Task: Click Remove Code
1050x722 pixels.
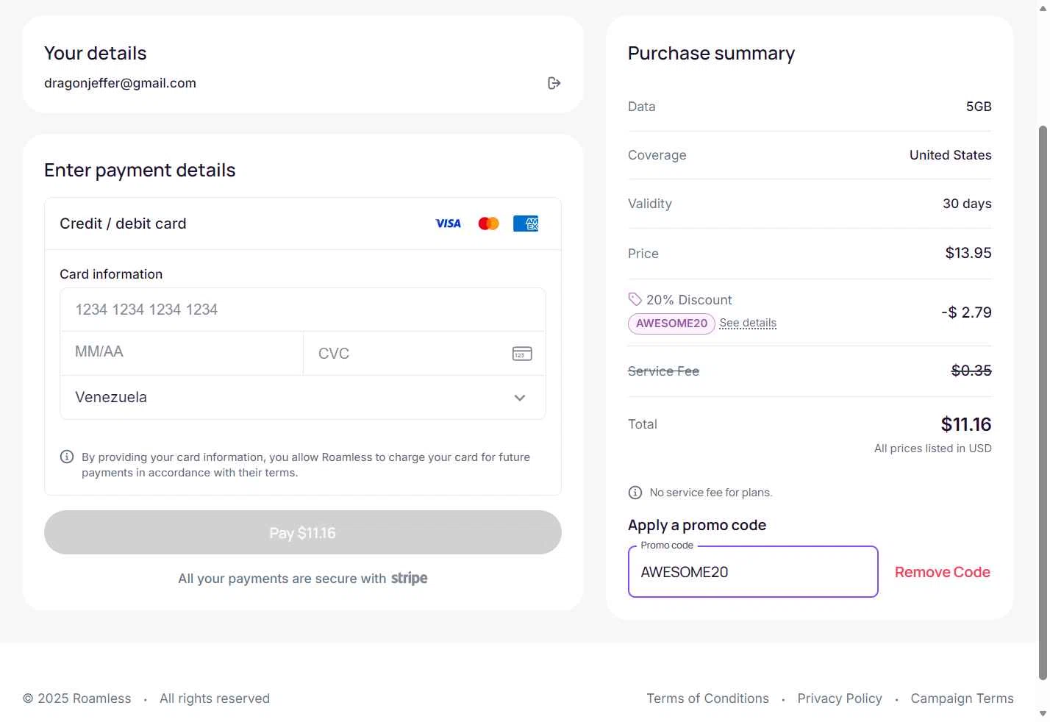Action: [942, 572]
